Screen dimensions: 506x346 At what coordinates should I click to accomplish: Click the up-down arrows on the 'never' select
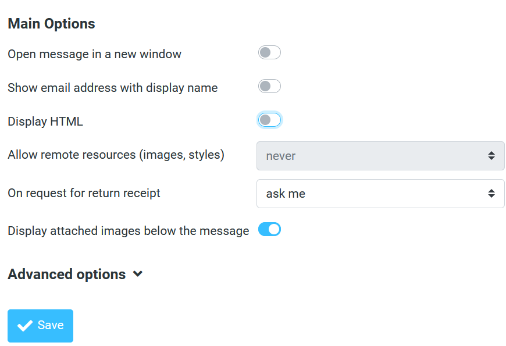click(x=491, y=156)
